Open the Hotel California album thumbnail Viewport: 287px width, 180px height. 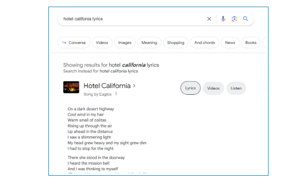pos(71,87)
